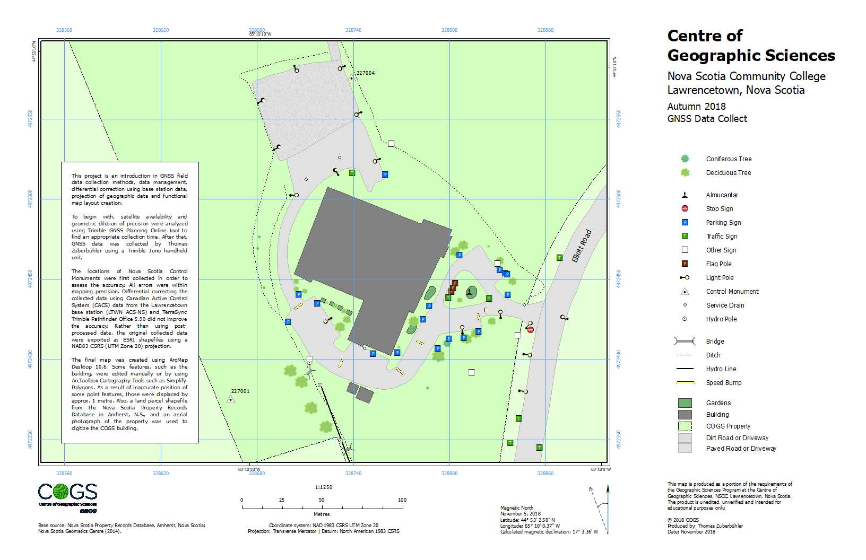Click the Almucantar legend symbol
866x560 pixels.
point(685,195)
